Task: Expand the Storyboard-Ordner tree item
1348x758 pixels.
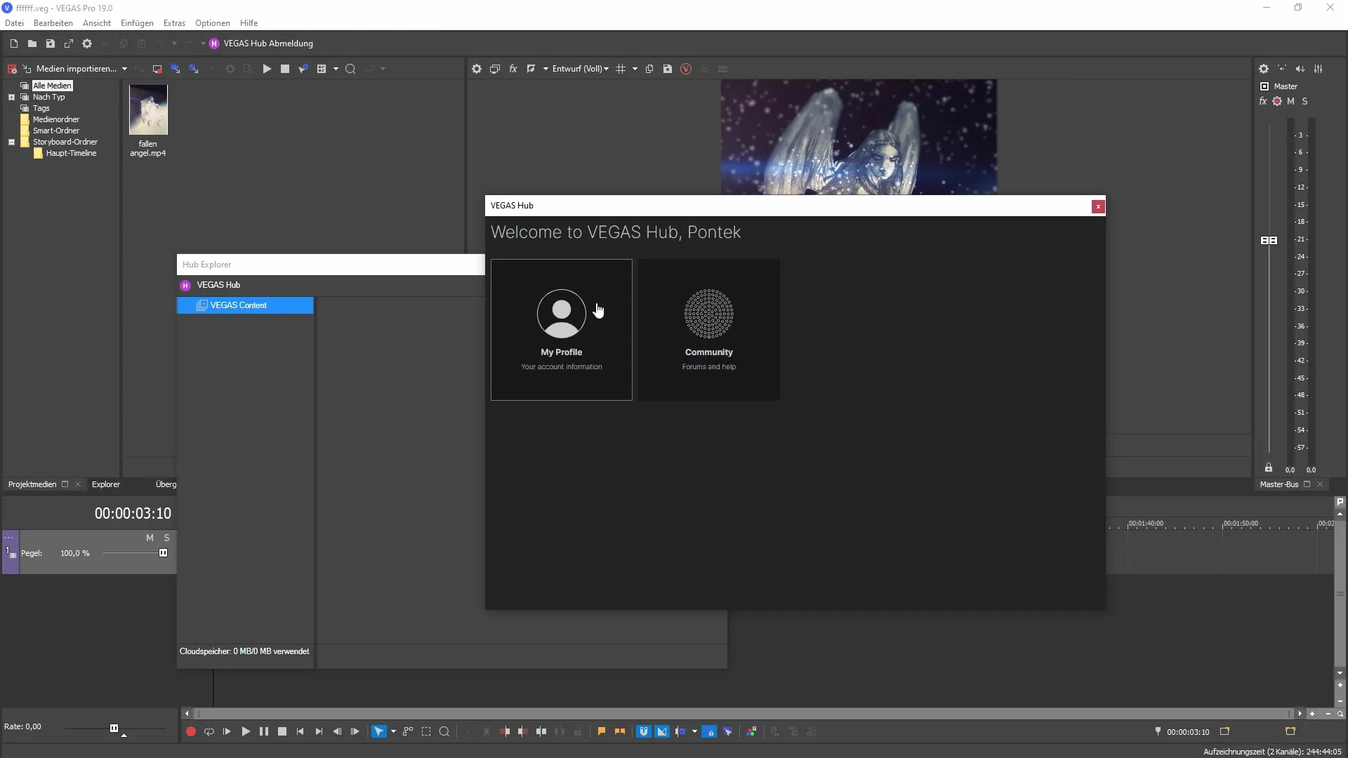Action: tap(12, 142)
